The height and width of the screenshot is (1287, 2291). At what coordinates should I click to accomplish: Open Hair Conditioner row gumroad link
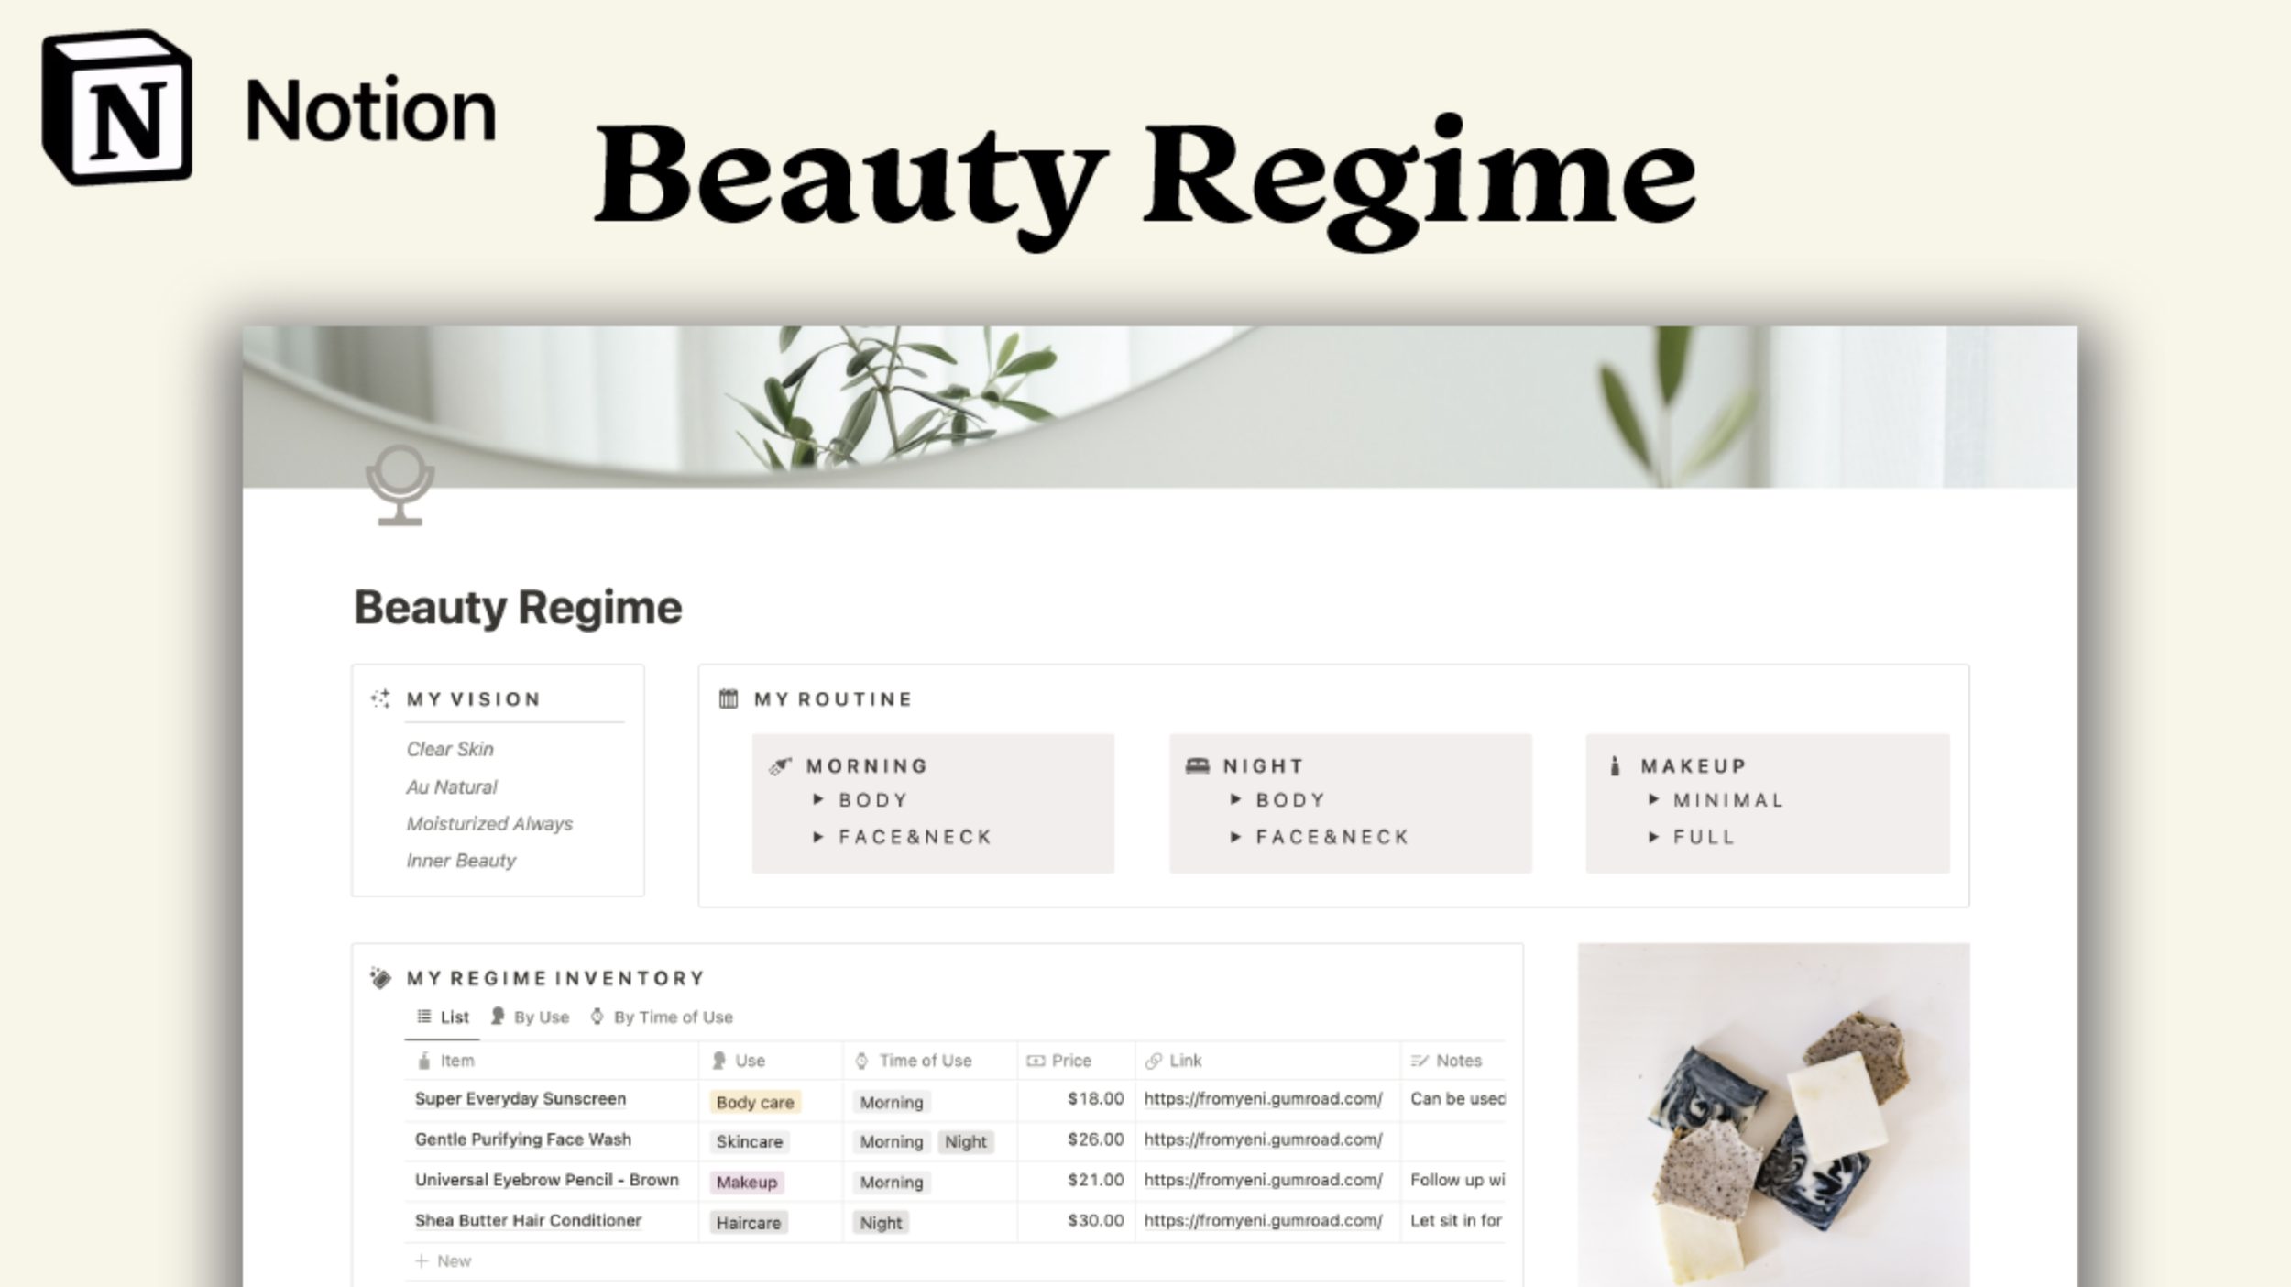coord(1263,1220)
